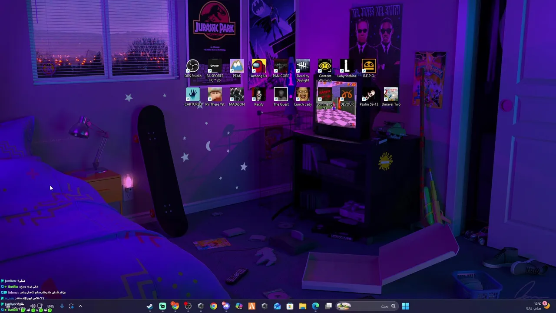This screenshot has width=556, height=313.
Task: Select the MADiSON game icon
Action: (x=237, y=97)
